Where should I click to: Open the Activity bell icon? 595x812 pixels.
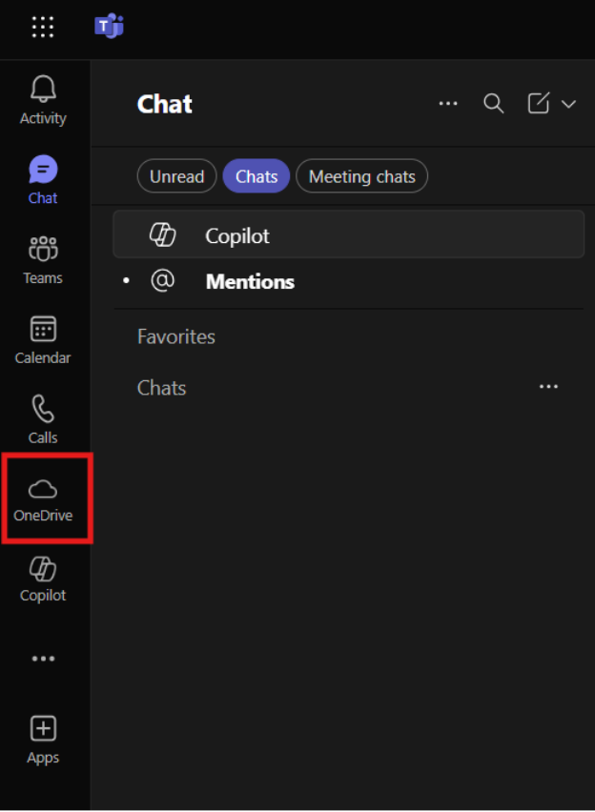pyautogui.click(x=43, y=100)
